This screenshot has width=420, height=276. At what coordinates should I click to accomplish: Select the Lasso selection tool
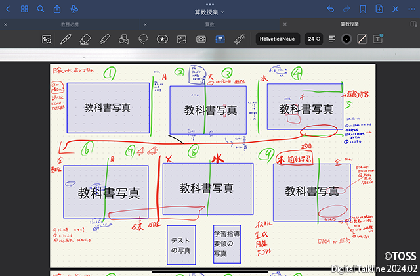pyautogui.click(x=143, y=39)
